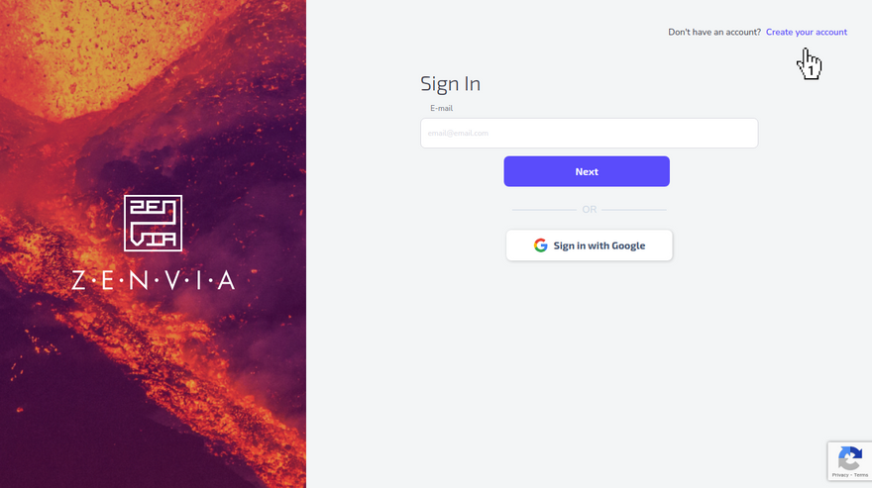The image size is (872, 488).
Task: Click the purple Next button
Action: [587, 171]
